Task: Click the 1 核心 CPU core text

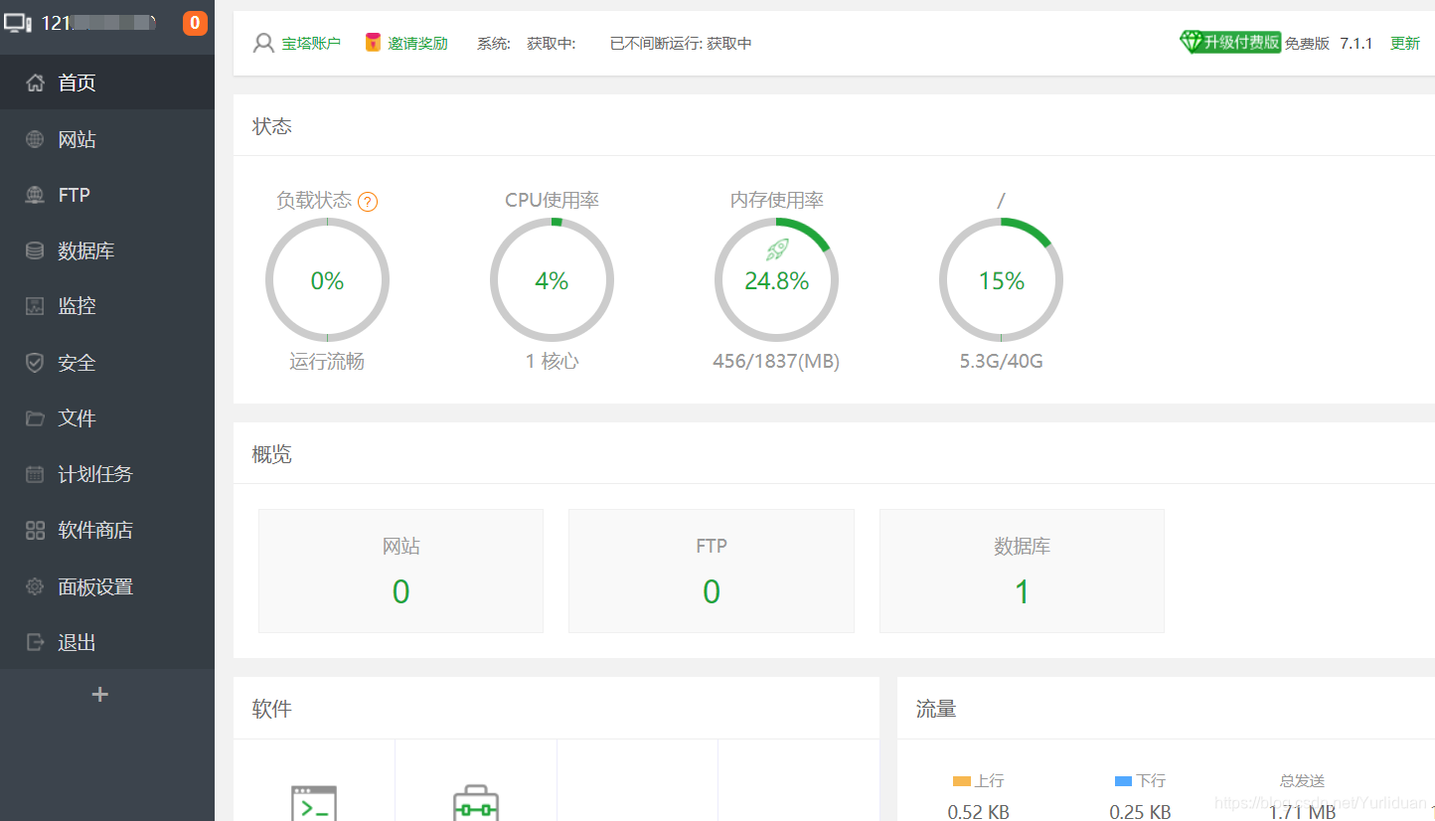Action: (552, 361)
